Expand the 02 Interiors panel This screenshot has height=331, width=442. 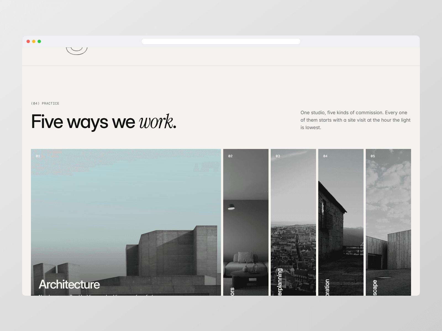pos(246,222)
